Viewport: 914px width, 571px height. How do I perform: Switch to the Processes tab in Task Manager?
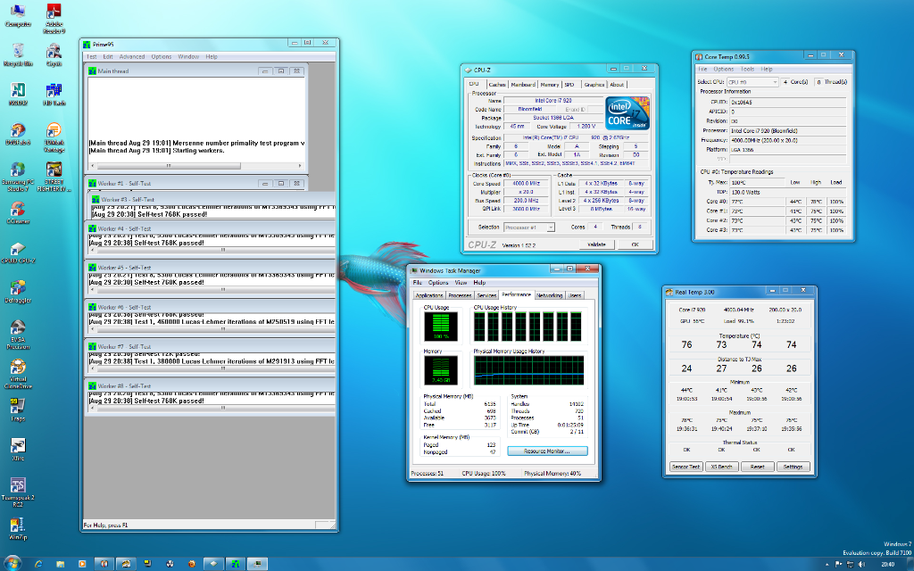pos(460,295)
